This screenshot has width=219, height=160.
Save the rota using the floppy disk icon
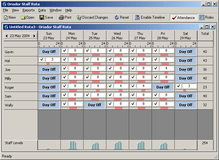42,17
